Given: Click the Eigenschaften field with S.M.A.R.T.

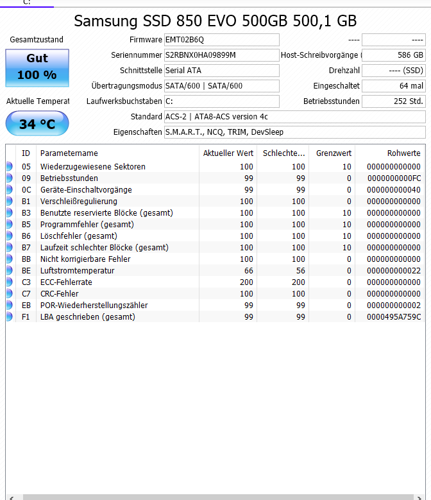Looking at the screenshot, I should (295, 132).
